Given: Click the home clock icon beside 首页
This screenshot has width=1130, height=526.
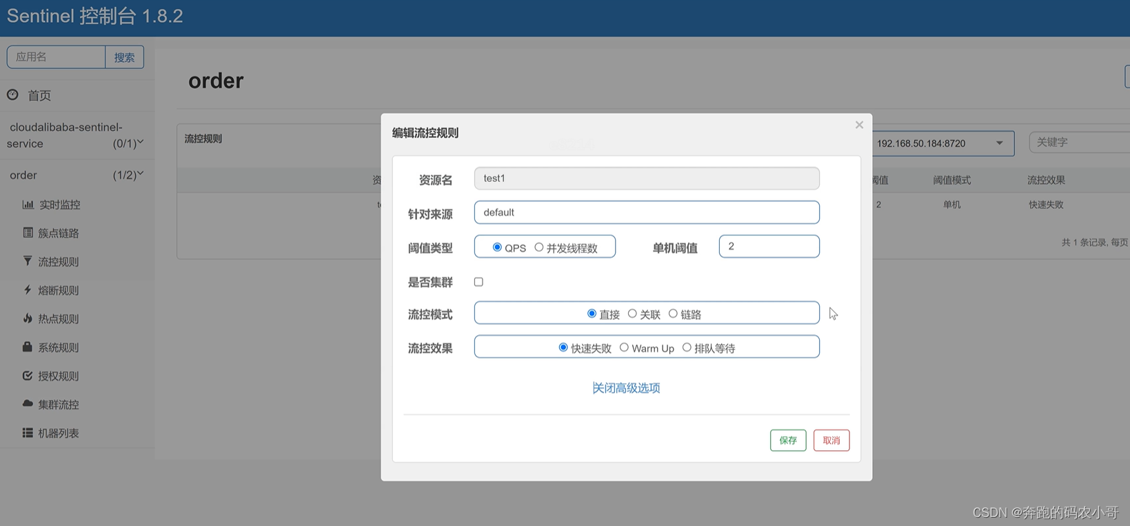Looking at the screenshot, I should (12, 95).
